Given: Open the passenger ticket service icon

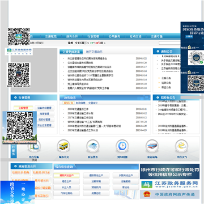Looking at the screenshot, I should point(93,146).
